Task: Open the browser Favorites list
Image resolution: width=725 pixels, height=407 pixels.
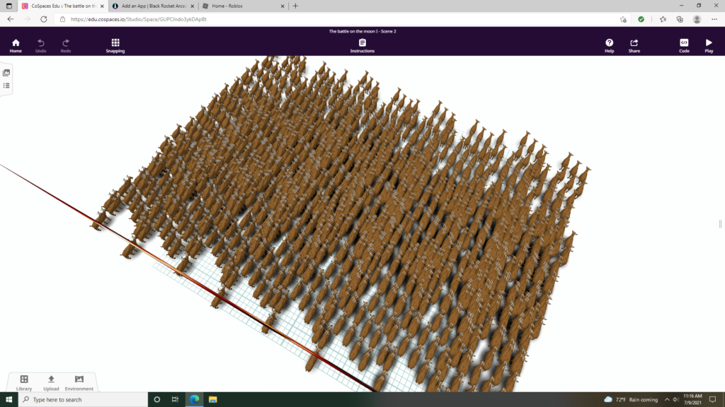Action: (x=663, y=19)
